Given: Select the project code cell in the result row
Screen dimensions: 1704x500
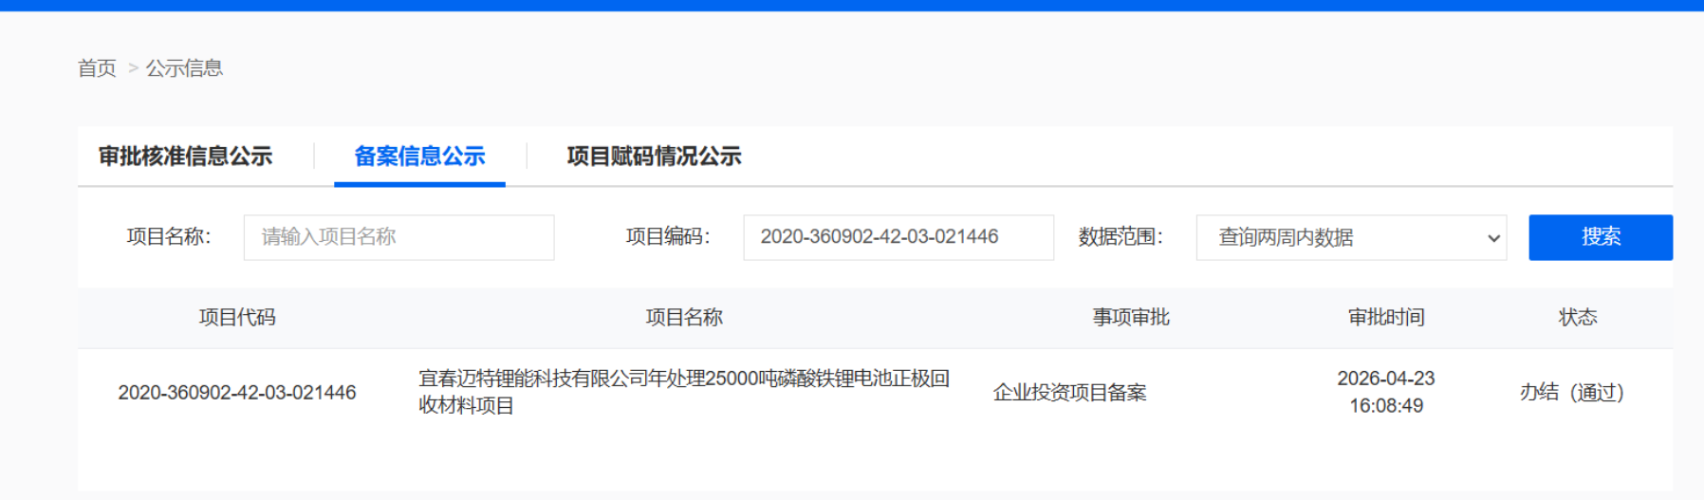Looking at the screenshot, I should pyautogui.click(x=237, y=393).
